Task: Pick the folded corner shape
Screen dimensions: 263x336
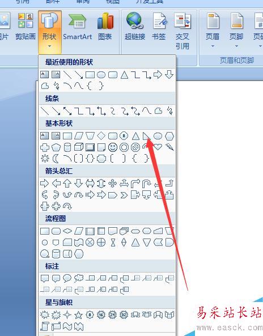Action: point(101,147)
